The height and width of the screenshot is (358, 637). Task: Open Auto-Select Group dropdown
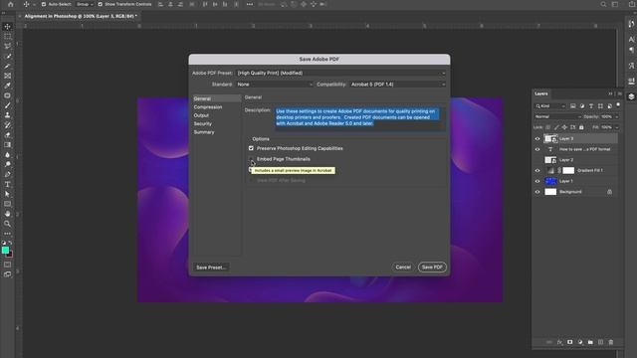pos(85,4)
